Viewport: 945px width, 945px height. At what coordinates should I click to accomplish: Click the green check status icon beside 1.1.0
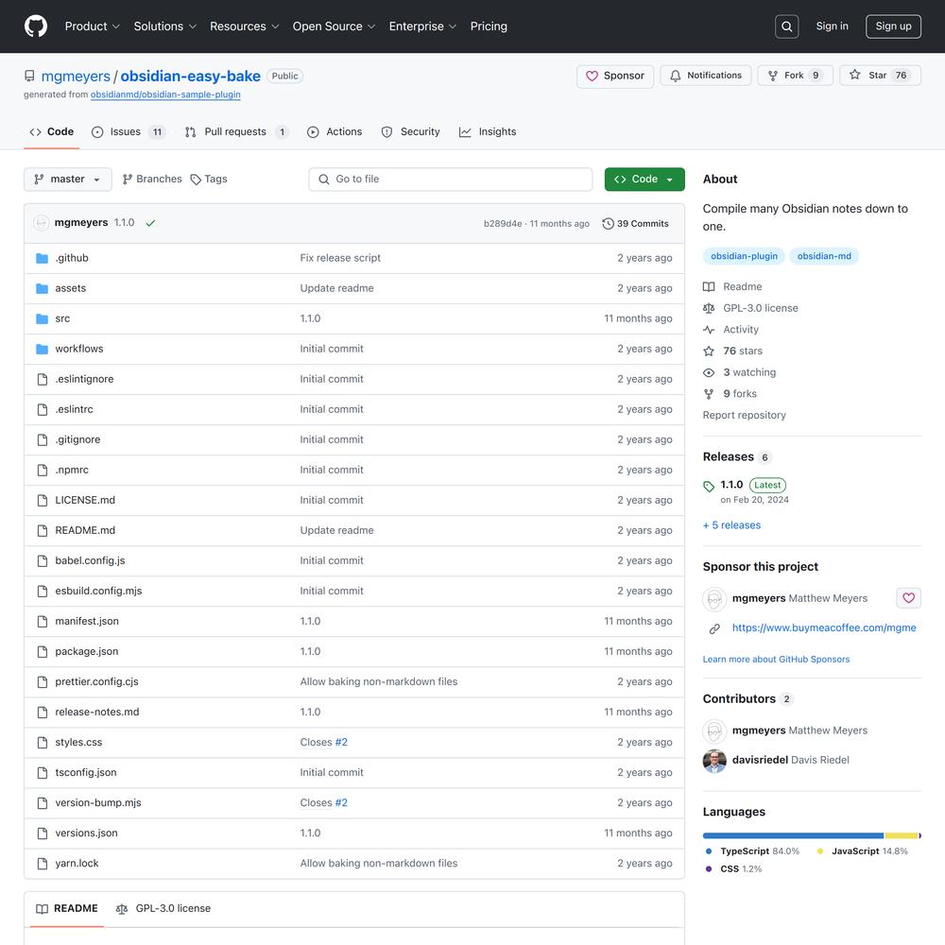150,223
